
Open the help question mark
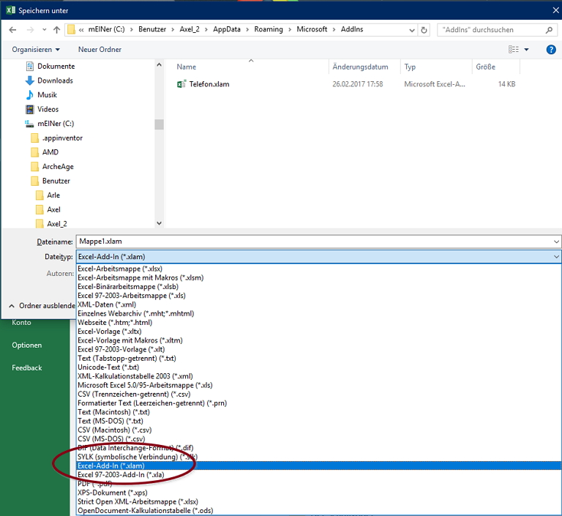551,50
